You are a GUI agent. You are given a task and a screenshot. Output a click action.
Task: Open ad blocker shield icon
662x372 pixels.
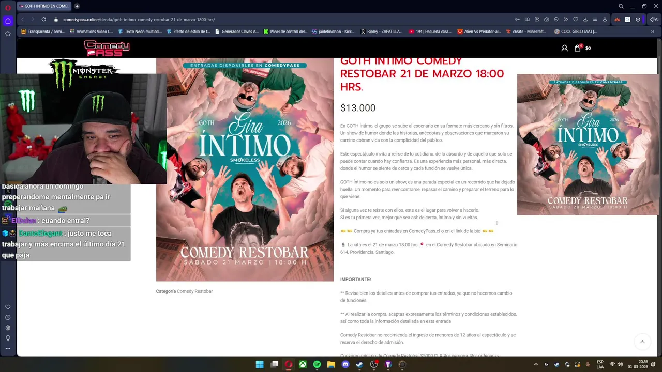(x=556, y=20)
